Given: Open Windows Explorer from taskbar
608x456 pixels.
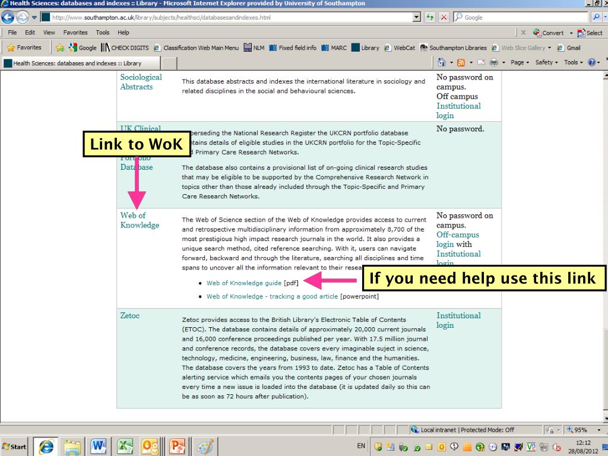Looking at the screenshot, I should pyautogui.click(x=72, y=446).
